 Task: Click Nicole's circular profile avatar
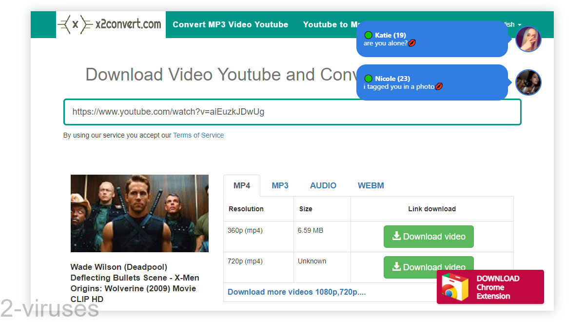pos(528,82)
